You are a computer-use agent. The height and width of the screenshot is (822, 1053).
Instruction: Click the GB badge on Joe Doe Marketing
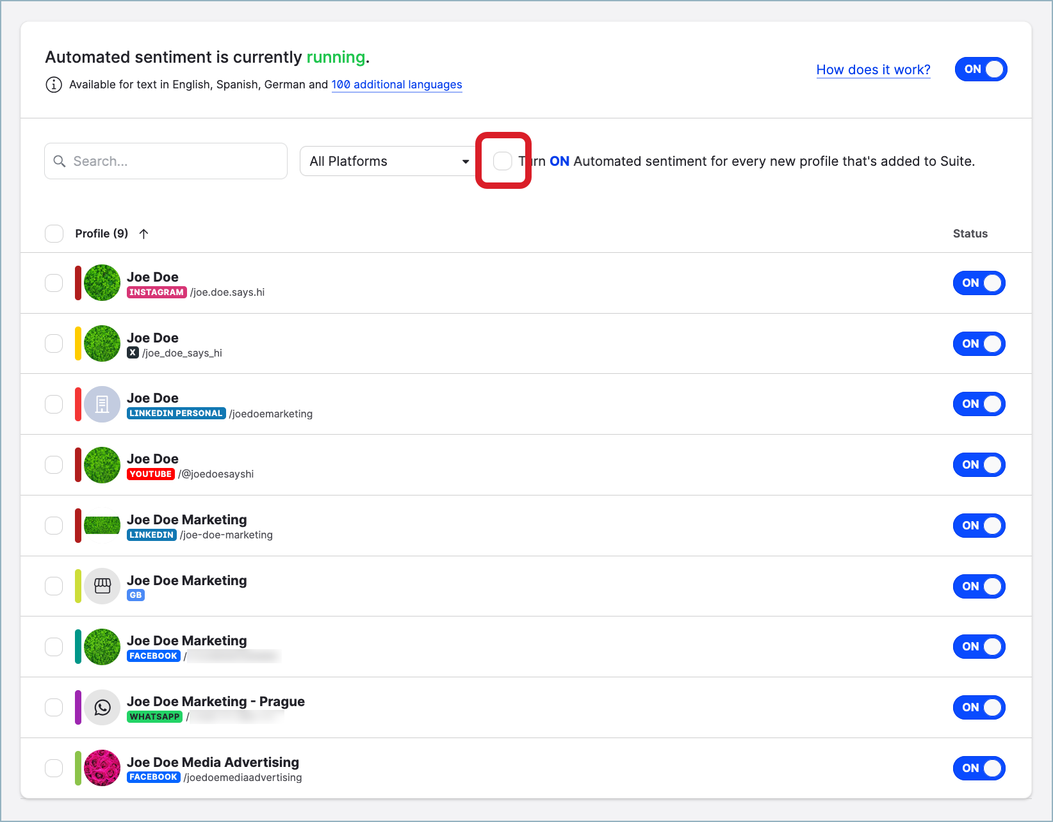point(135,595)
